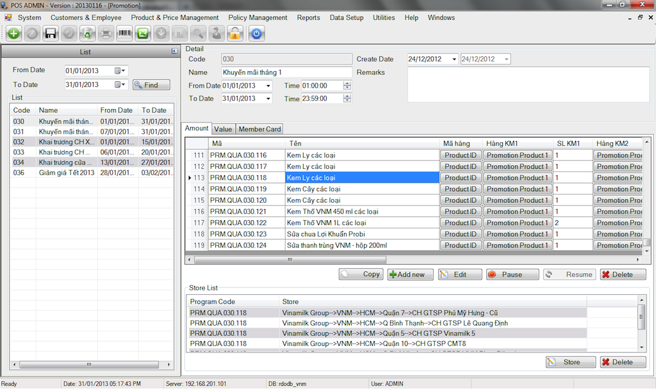Click the blue power button icon

click(257, 33)
